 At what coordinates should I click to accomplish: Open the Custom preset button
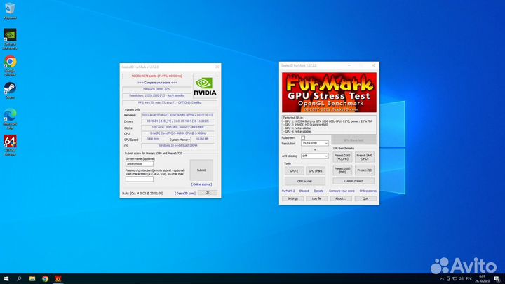(x=353, y=182)
